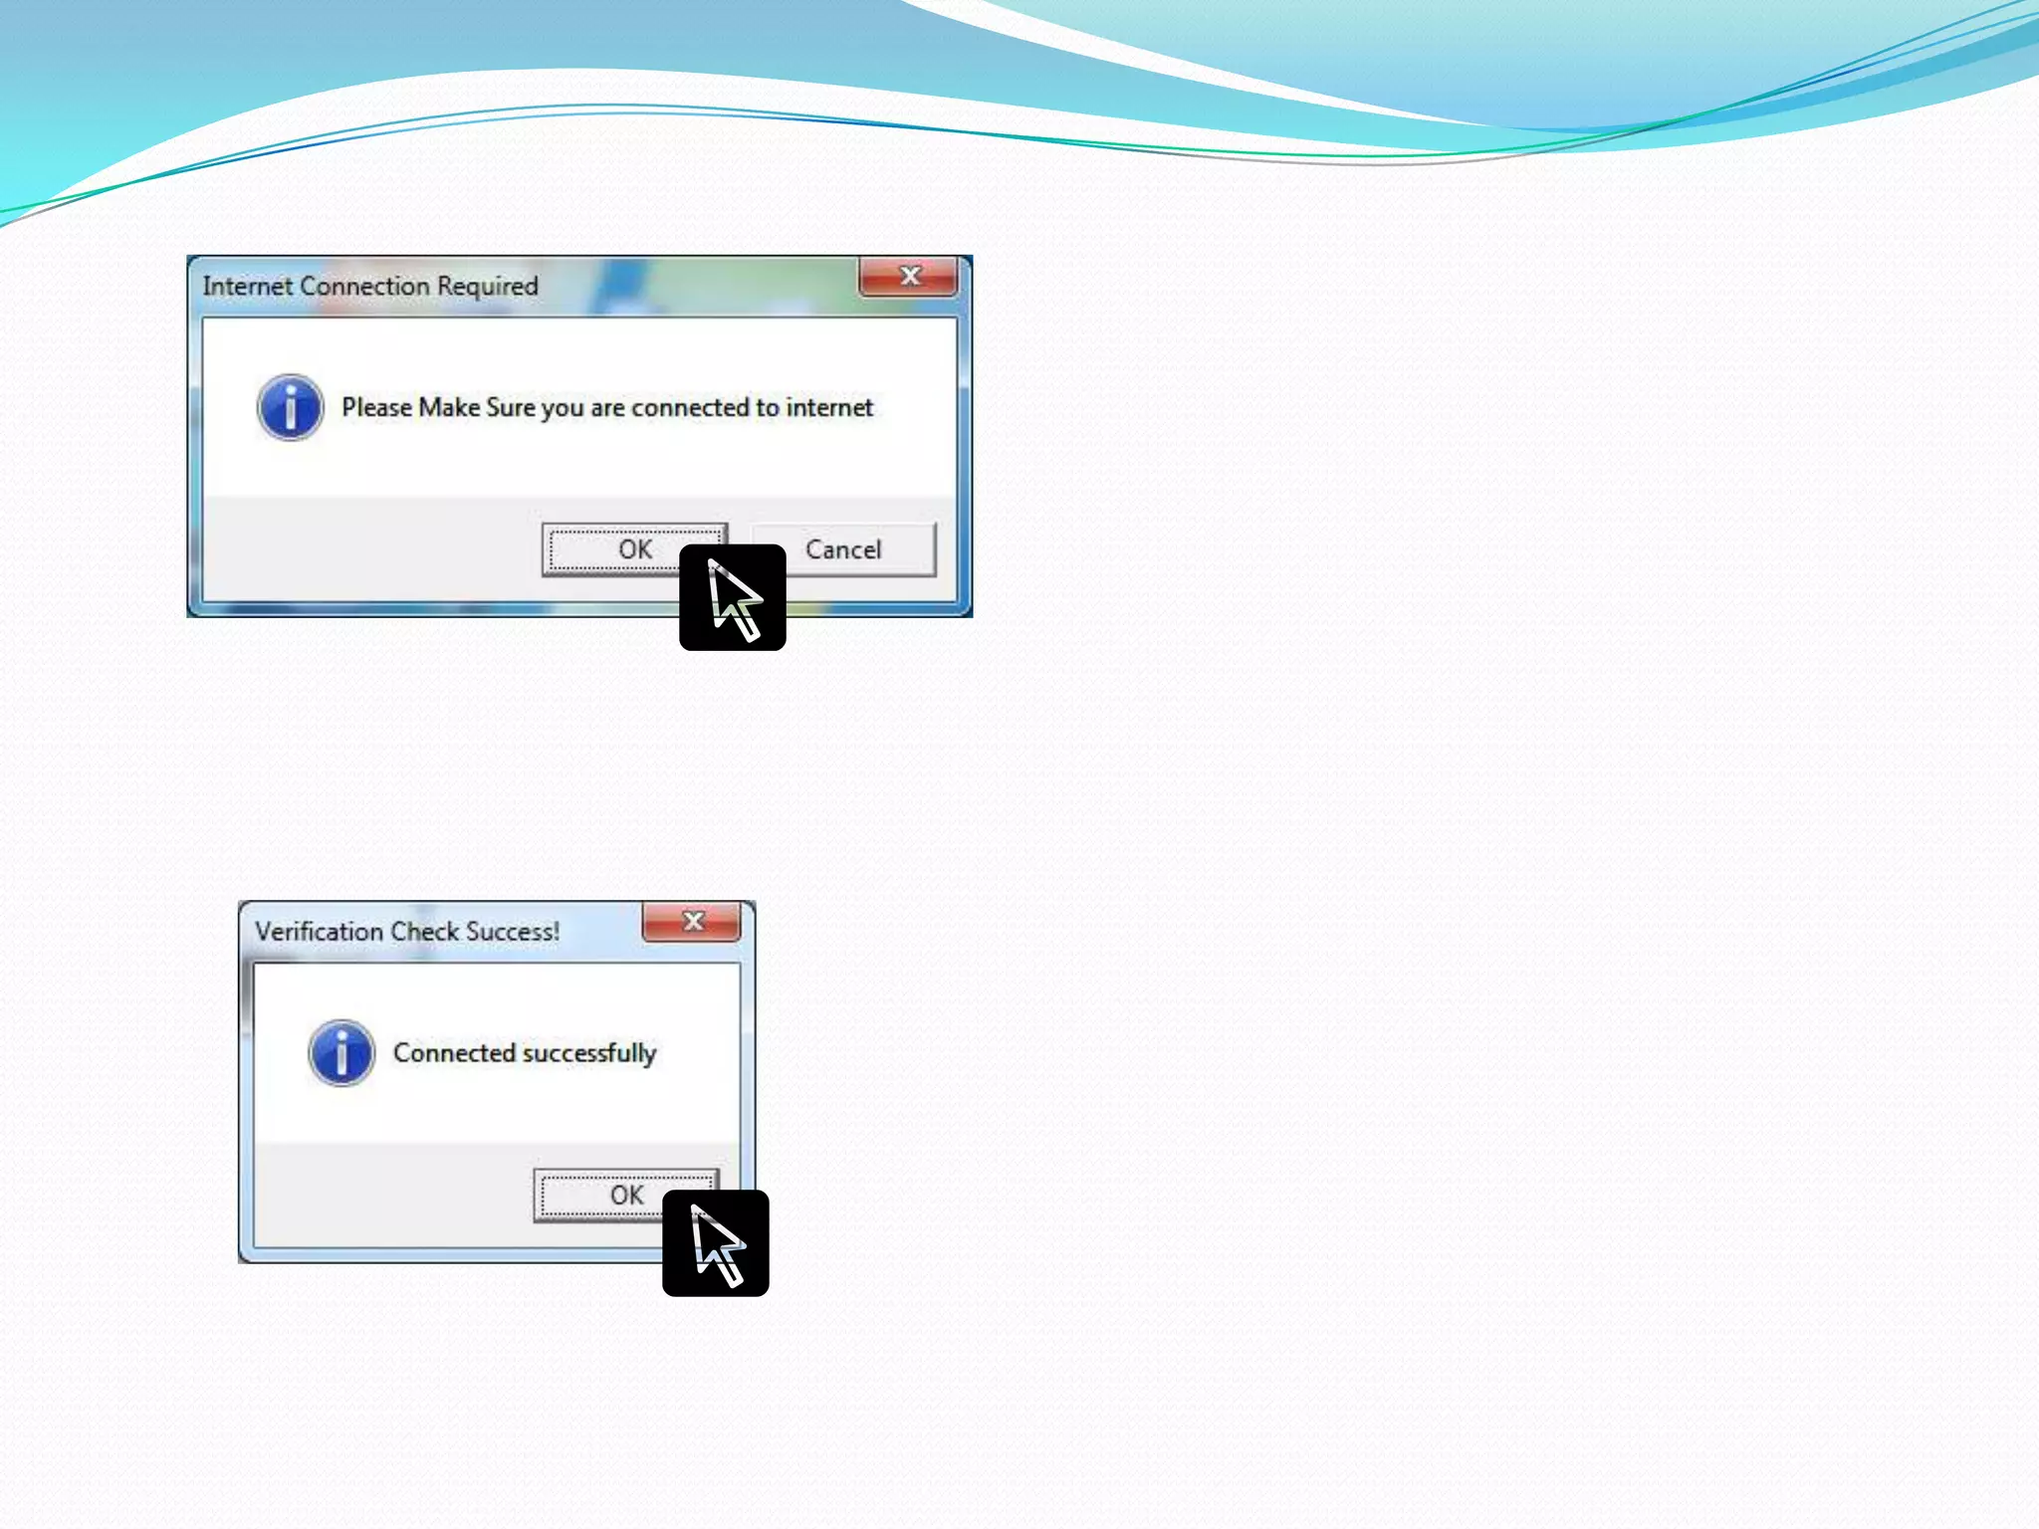Click info icon beside internet connection message
Image resolution: width=2039 pixels, height=1529 pixels.
click(290, 407)
